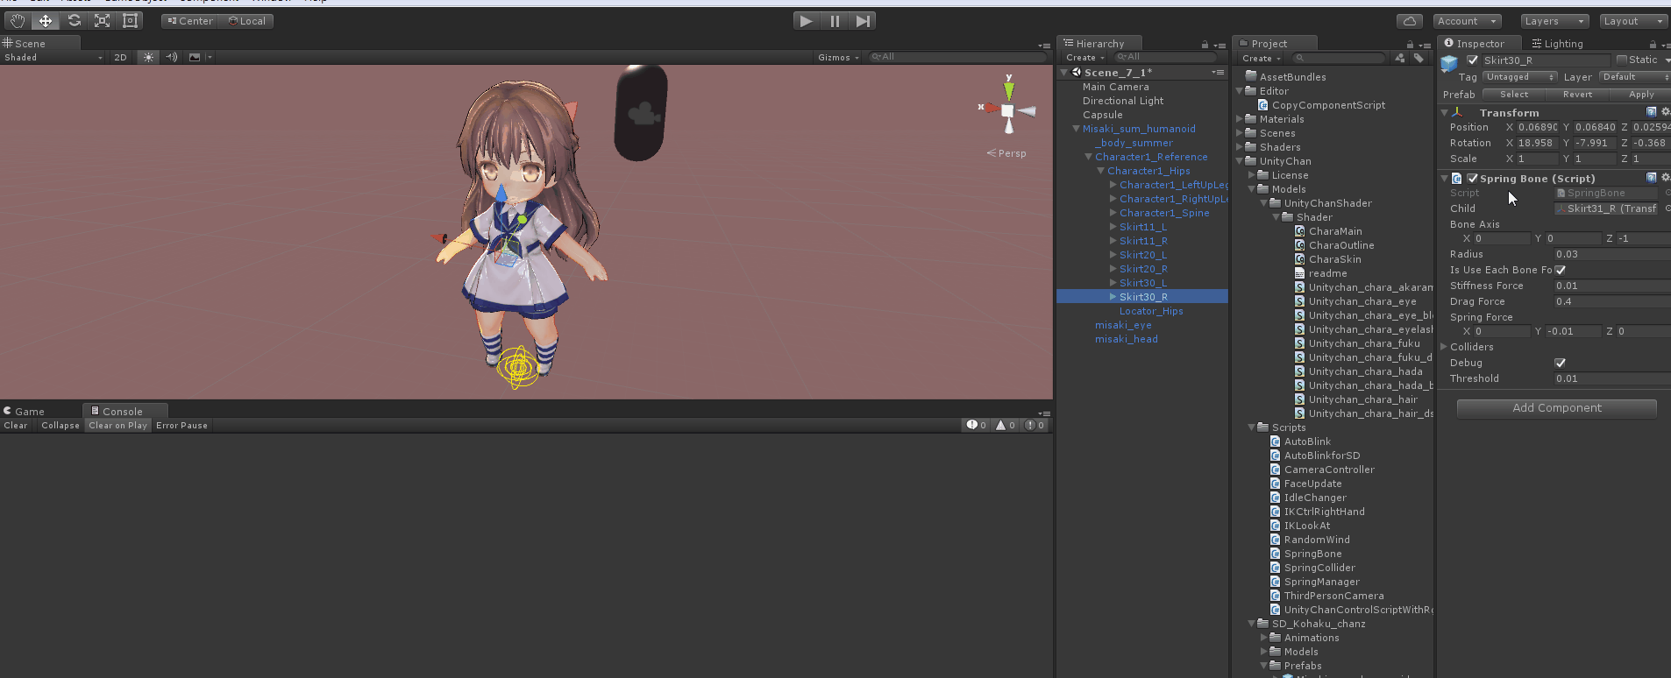Image resolution: width=1671 pixels, height=678 pixels.
Task: Click the scene orientation gizmo
Action: (x=1008, y=109)
